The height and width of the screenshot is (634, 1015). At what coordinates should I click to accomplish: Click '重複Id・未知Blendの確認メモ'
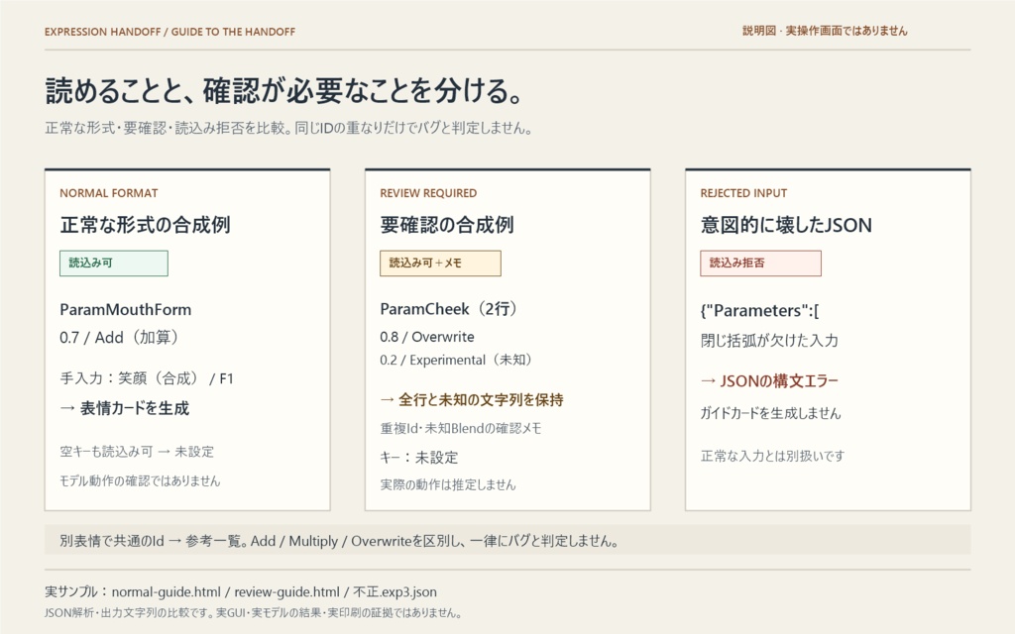coord(461,428)
